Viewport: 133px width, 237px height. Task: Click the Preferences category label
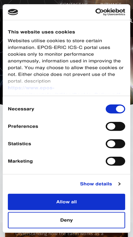click(x=23, y=126)
